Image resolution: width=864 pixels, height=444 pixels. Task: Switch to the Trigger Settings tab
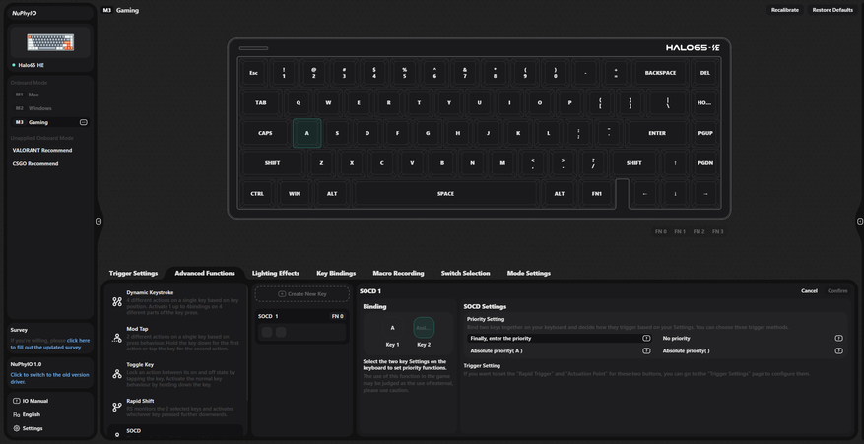pyautogui.click(x=133, y=274)
